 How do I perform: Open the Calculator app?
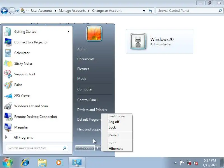pyautogui.click(x=38, y=53)
